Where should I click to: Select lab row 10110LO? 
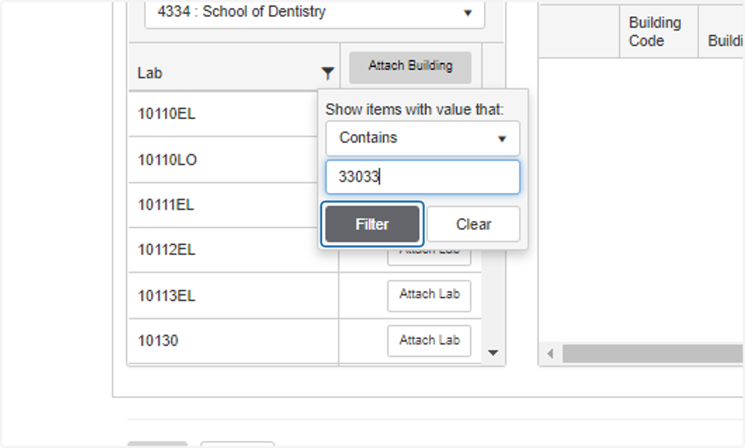pyautogui.click(x=223, y=160)
